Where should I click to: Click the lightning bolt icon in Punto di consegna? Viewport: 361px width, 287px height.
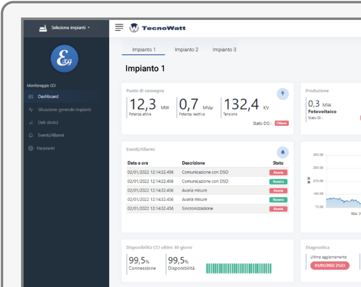click(283, 94)
